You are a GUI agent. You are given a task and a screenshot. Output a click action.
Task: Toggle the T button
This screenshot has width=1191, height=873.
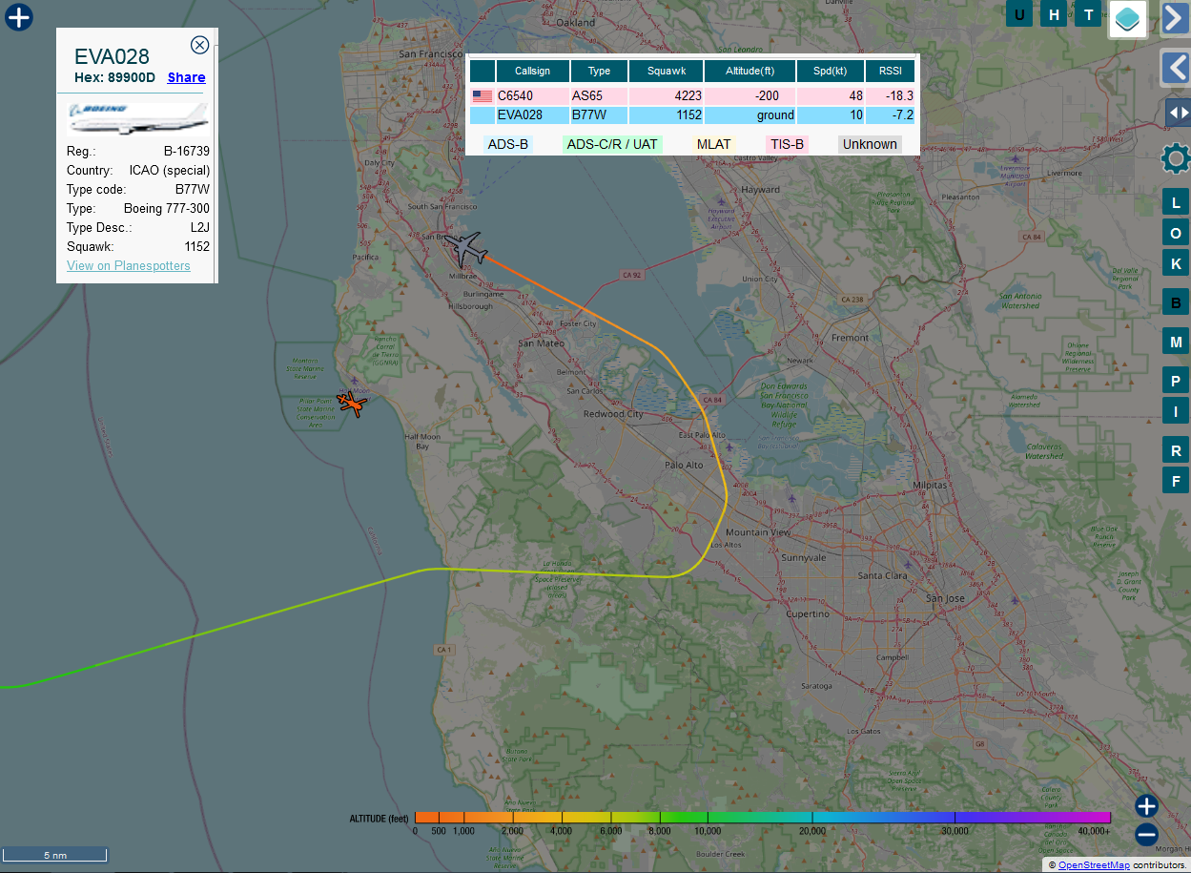[x=1088, y=14]
